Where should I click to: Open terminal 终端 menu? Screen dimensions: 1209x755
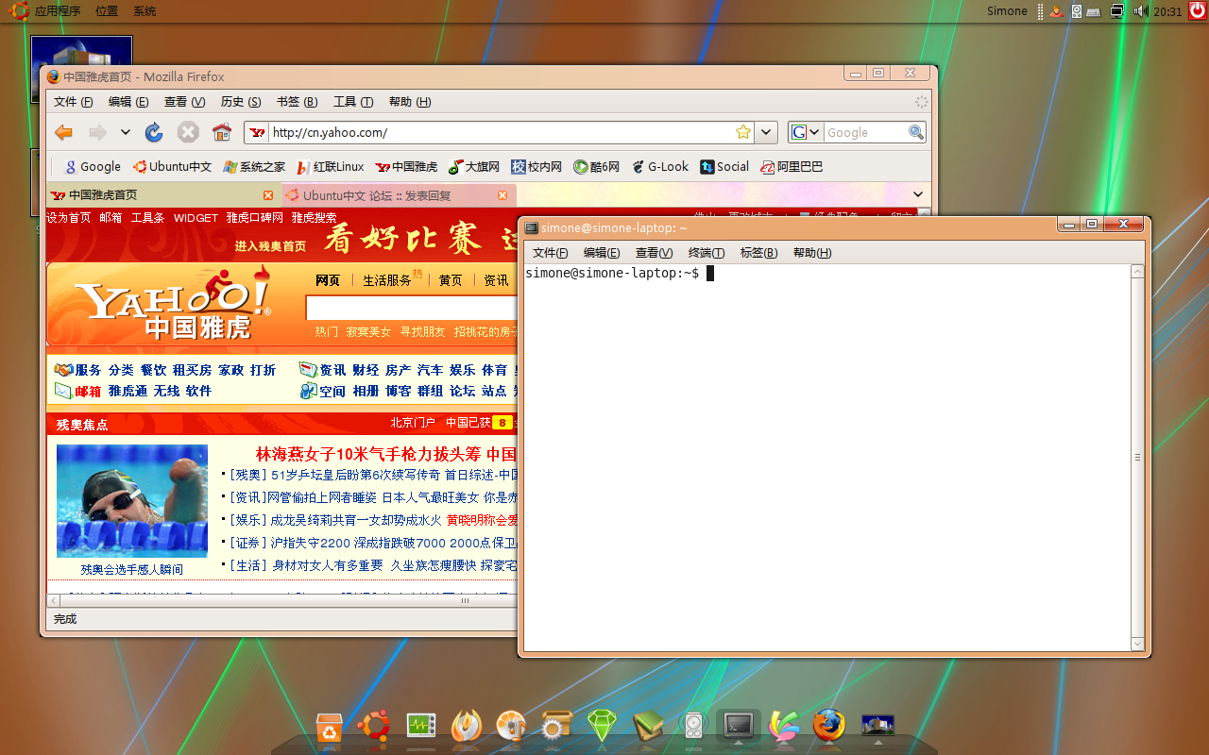707,253
